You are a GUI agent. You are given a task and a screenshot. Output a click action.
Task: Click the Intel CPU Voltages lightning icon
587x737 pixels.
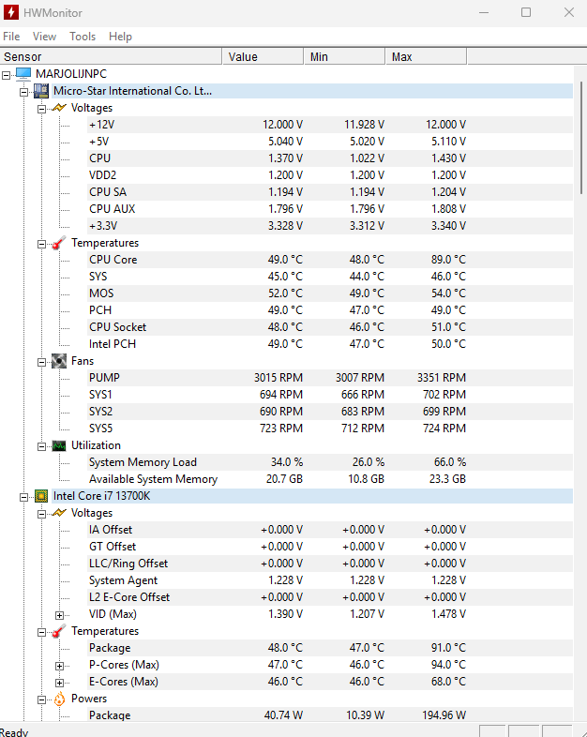click(59, 513)
